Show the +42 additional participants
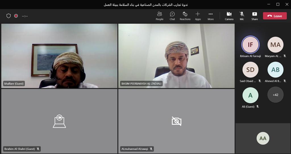Viewport: 291px width, 154px height. pyautogui.click(x=275, y=95)
